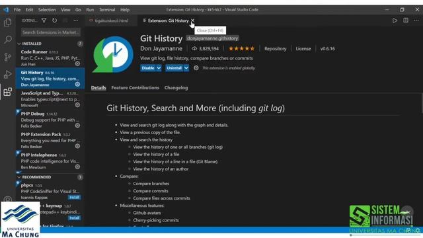Open Uninstall dropdown arrow
Viewport: 423px width, 238px height.
tap(186, 68)
